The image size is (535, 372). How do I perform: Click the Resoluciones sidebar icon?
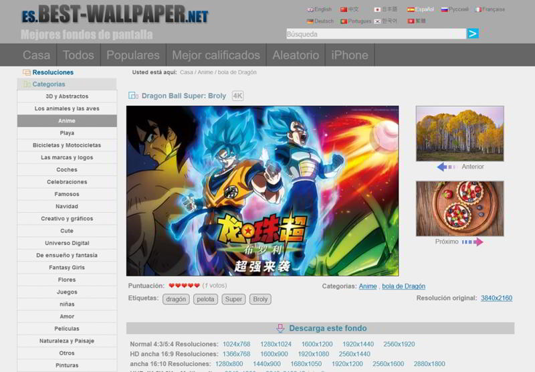(x=27, y=72)
